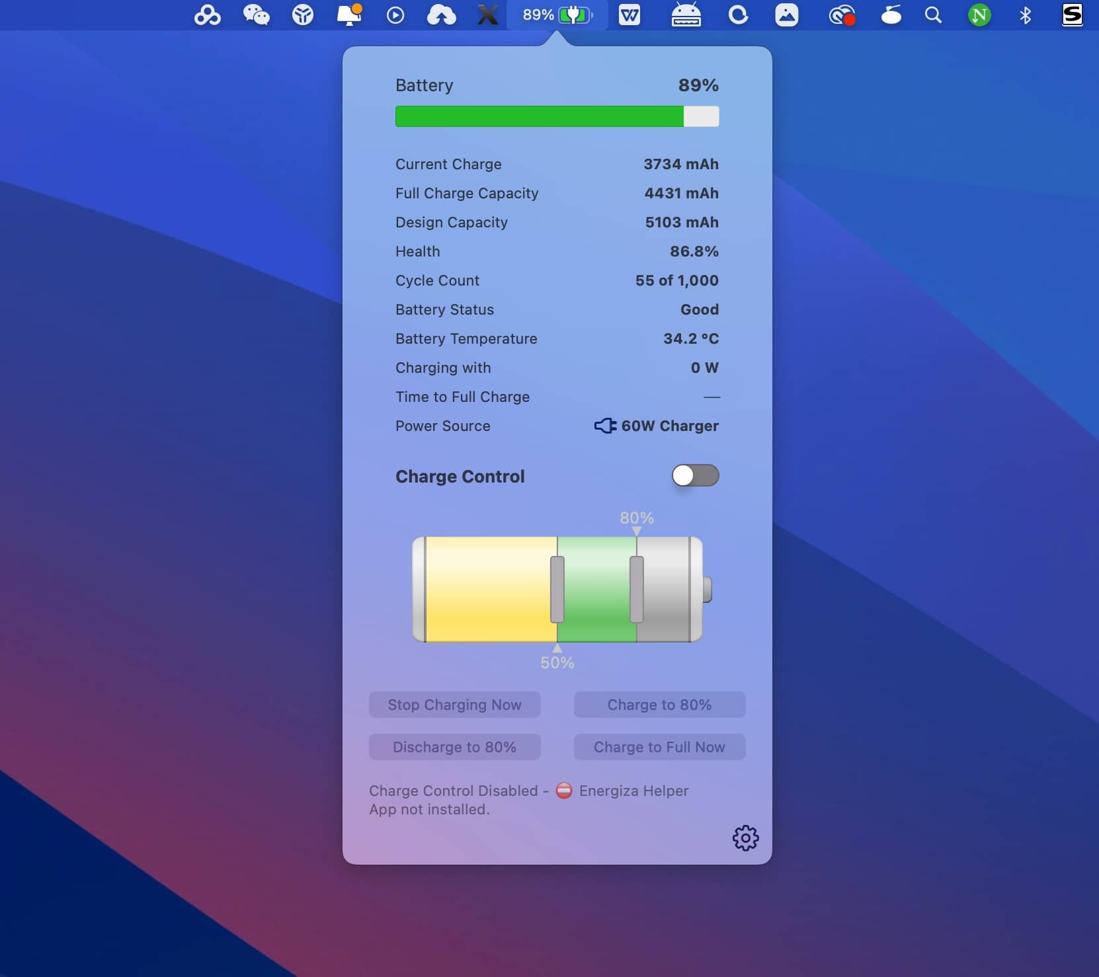Image resolution: width=1099 pixels, height=977 pixels.
Task: Click the X-shaped app icon in menu bar
Action: [x=487, y=15]
